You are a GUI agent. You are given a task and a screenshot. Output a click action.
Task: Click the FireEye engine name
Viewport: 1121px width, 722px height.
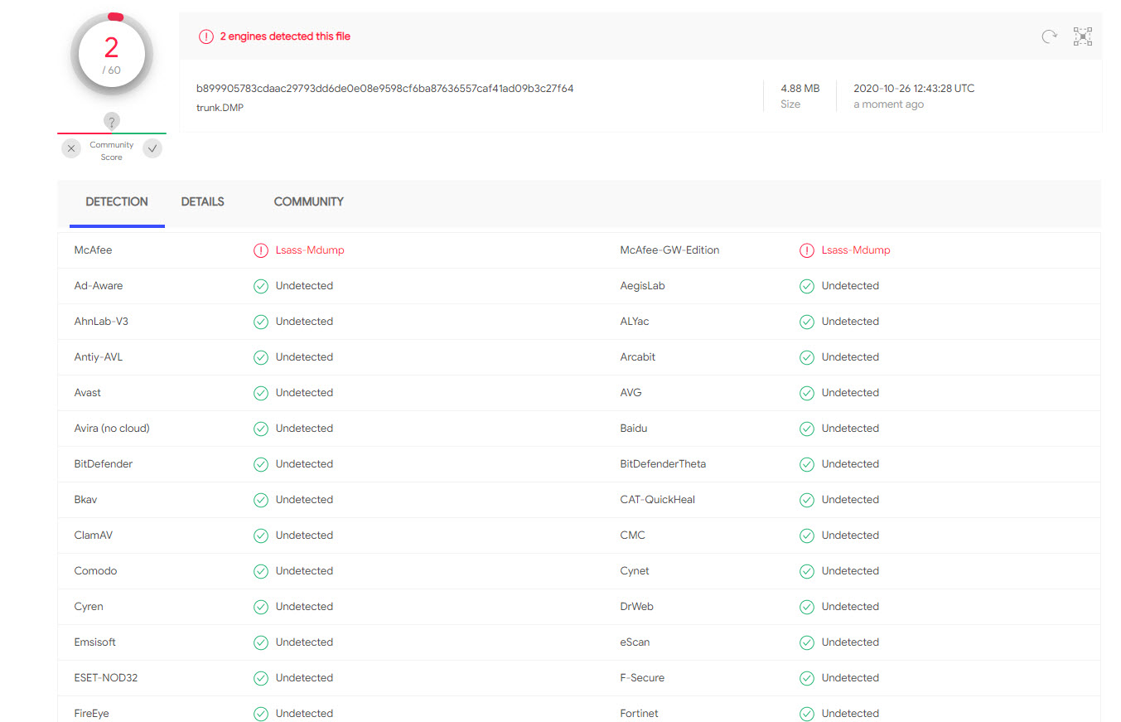tap(92, 714)
